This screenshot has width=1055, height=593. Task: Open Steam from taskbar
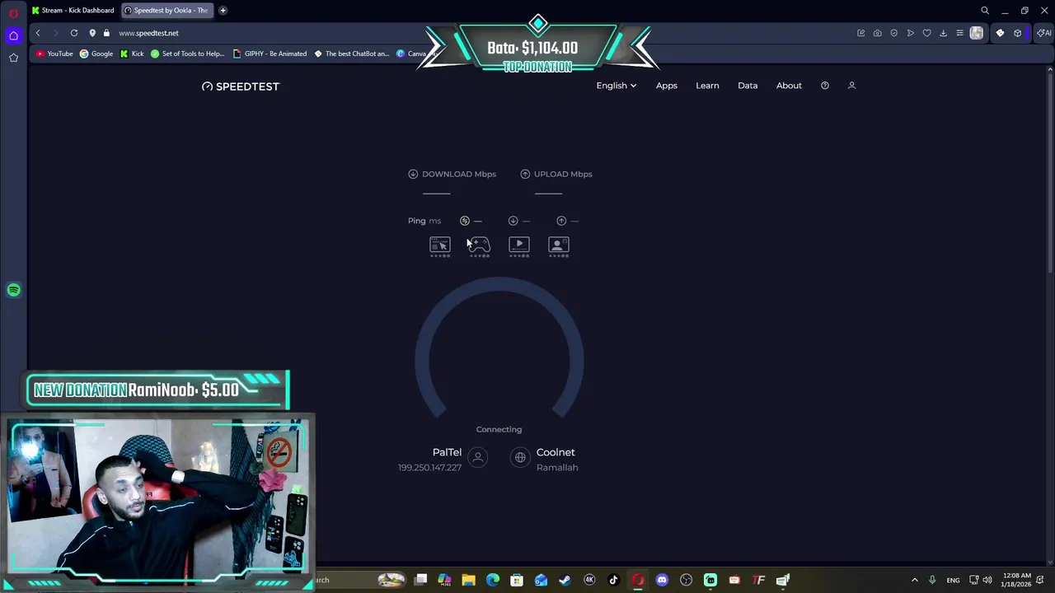pos(565,580)
